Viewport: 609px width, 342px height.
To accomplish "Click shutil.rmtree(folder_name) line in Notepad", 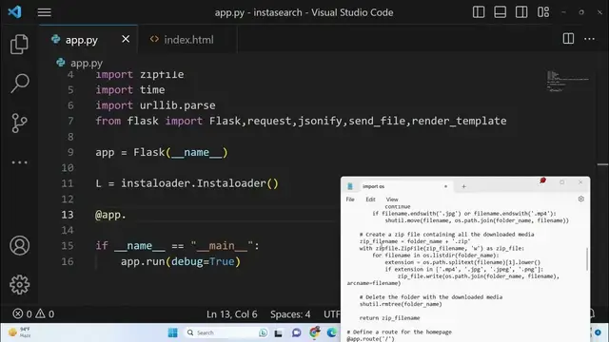I will (401, 304).
